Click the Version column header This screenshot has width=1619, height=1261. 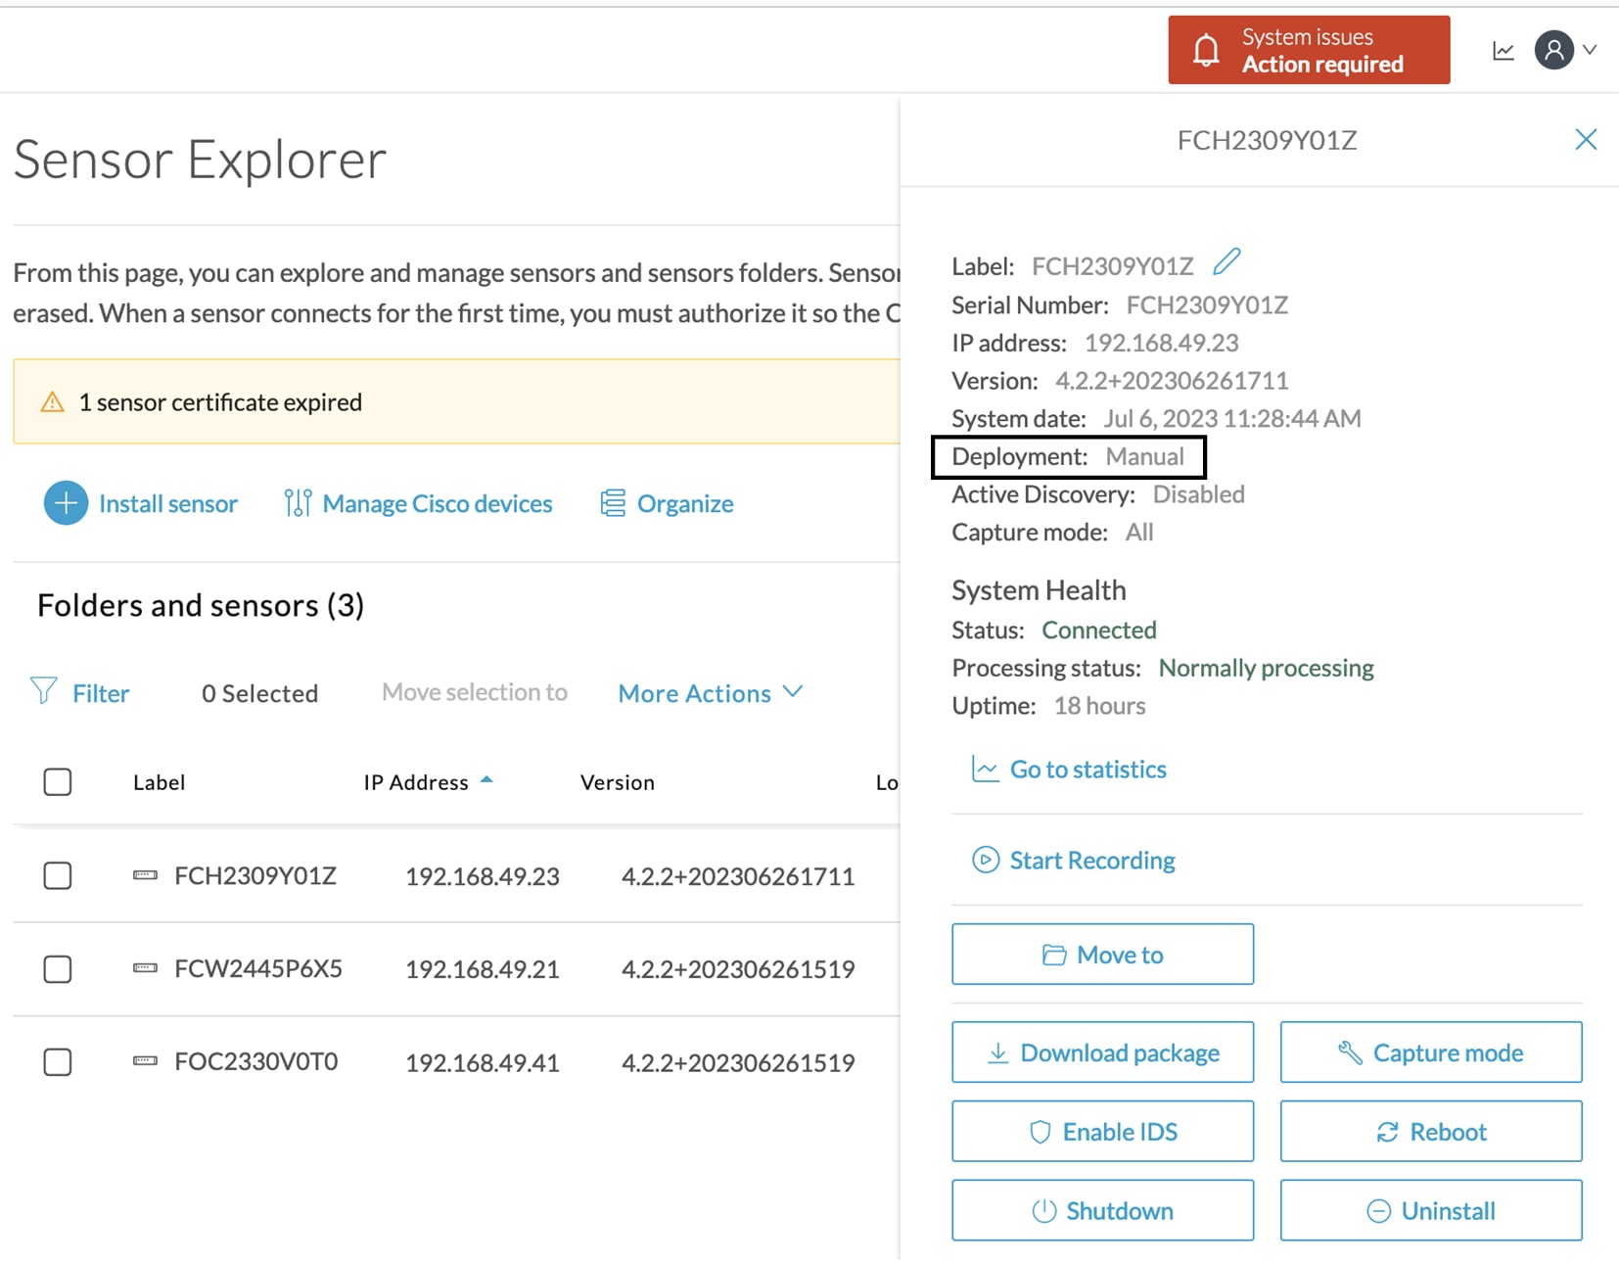617,782
